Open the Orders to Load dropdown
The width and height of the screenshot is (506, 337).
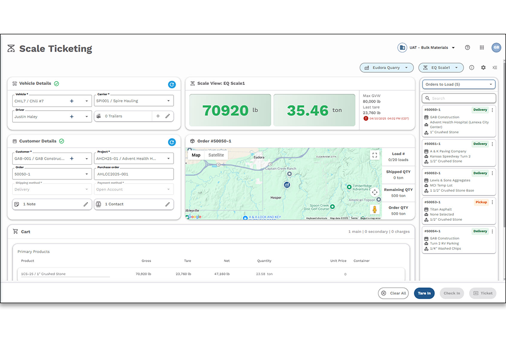(459, 84)
